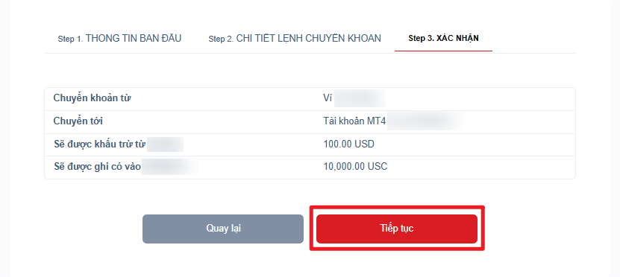Select the Step 3 XÁC NHẬN tab
This screenshot has height=277, width=620.
pyautogui.click(x=443, y=38)
